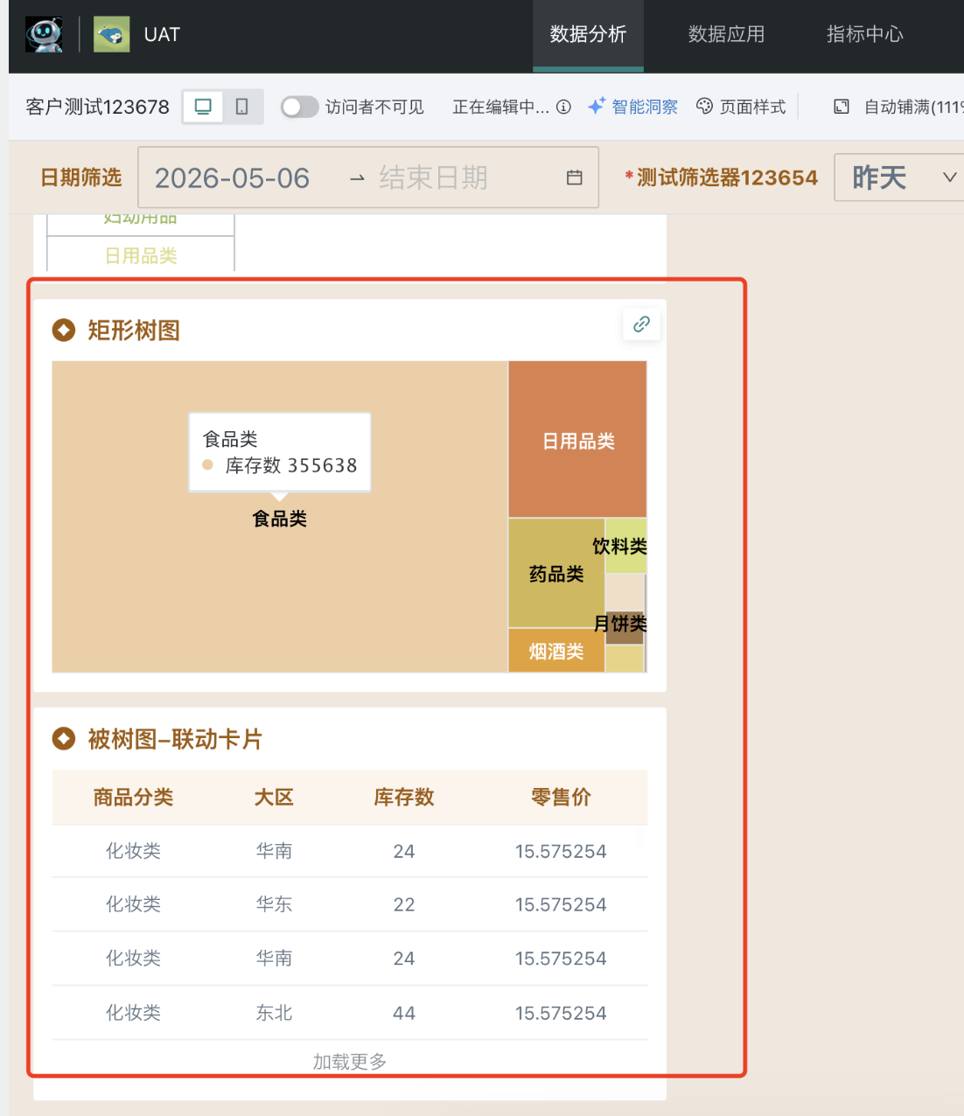Screen dimensions: 964x1116
Task: Click the 东北 region cell
Action: (274, 1013)
